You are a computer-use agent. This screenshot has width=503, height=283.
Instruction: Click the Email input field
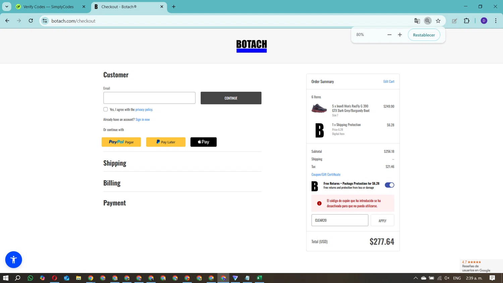pos(149,98)
